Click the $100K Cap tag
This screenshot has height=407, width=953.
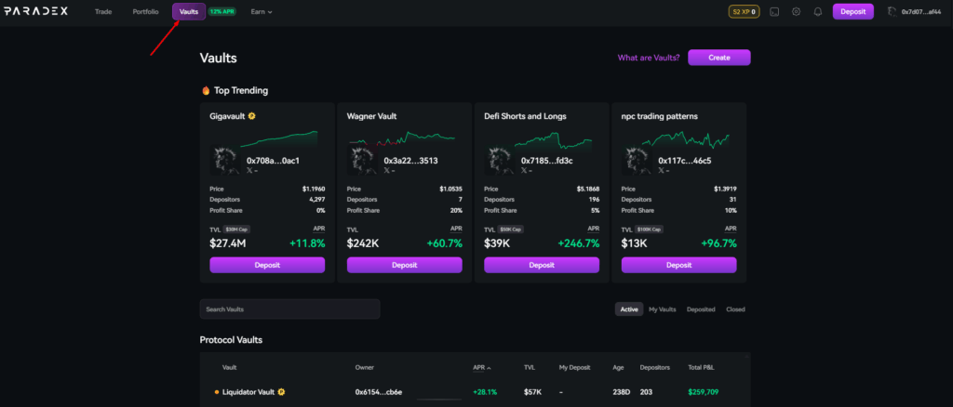pos(649,230)
